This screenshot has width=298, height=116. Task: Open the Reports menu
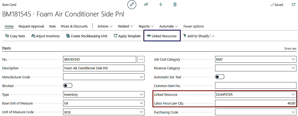[x=146, y=26]
